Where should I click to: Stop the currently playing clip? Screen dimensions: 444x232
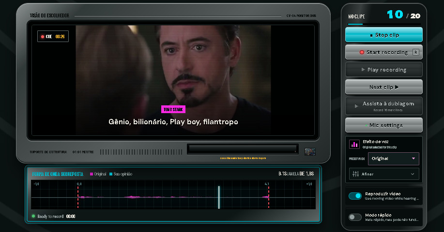[383, 35]
